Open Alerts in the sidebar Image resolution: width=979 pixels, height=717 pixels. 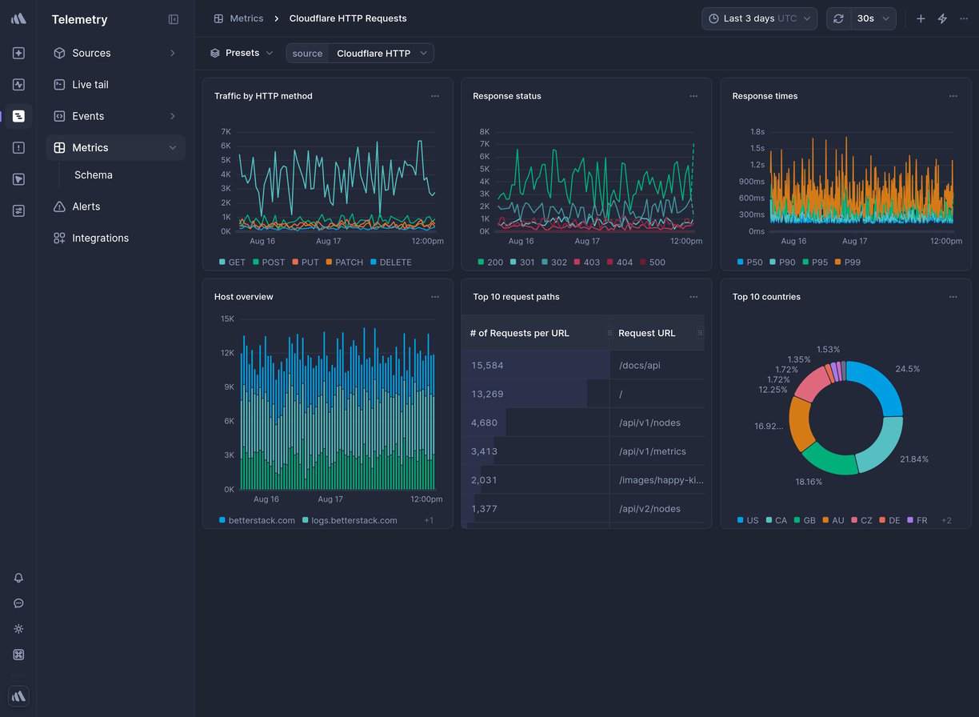click(x=115, y=206)
